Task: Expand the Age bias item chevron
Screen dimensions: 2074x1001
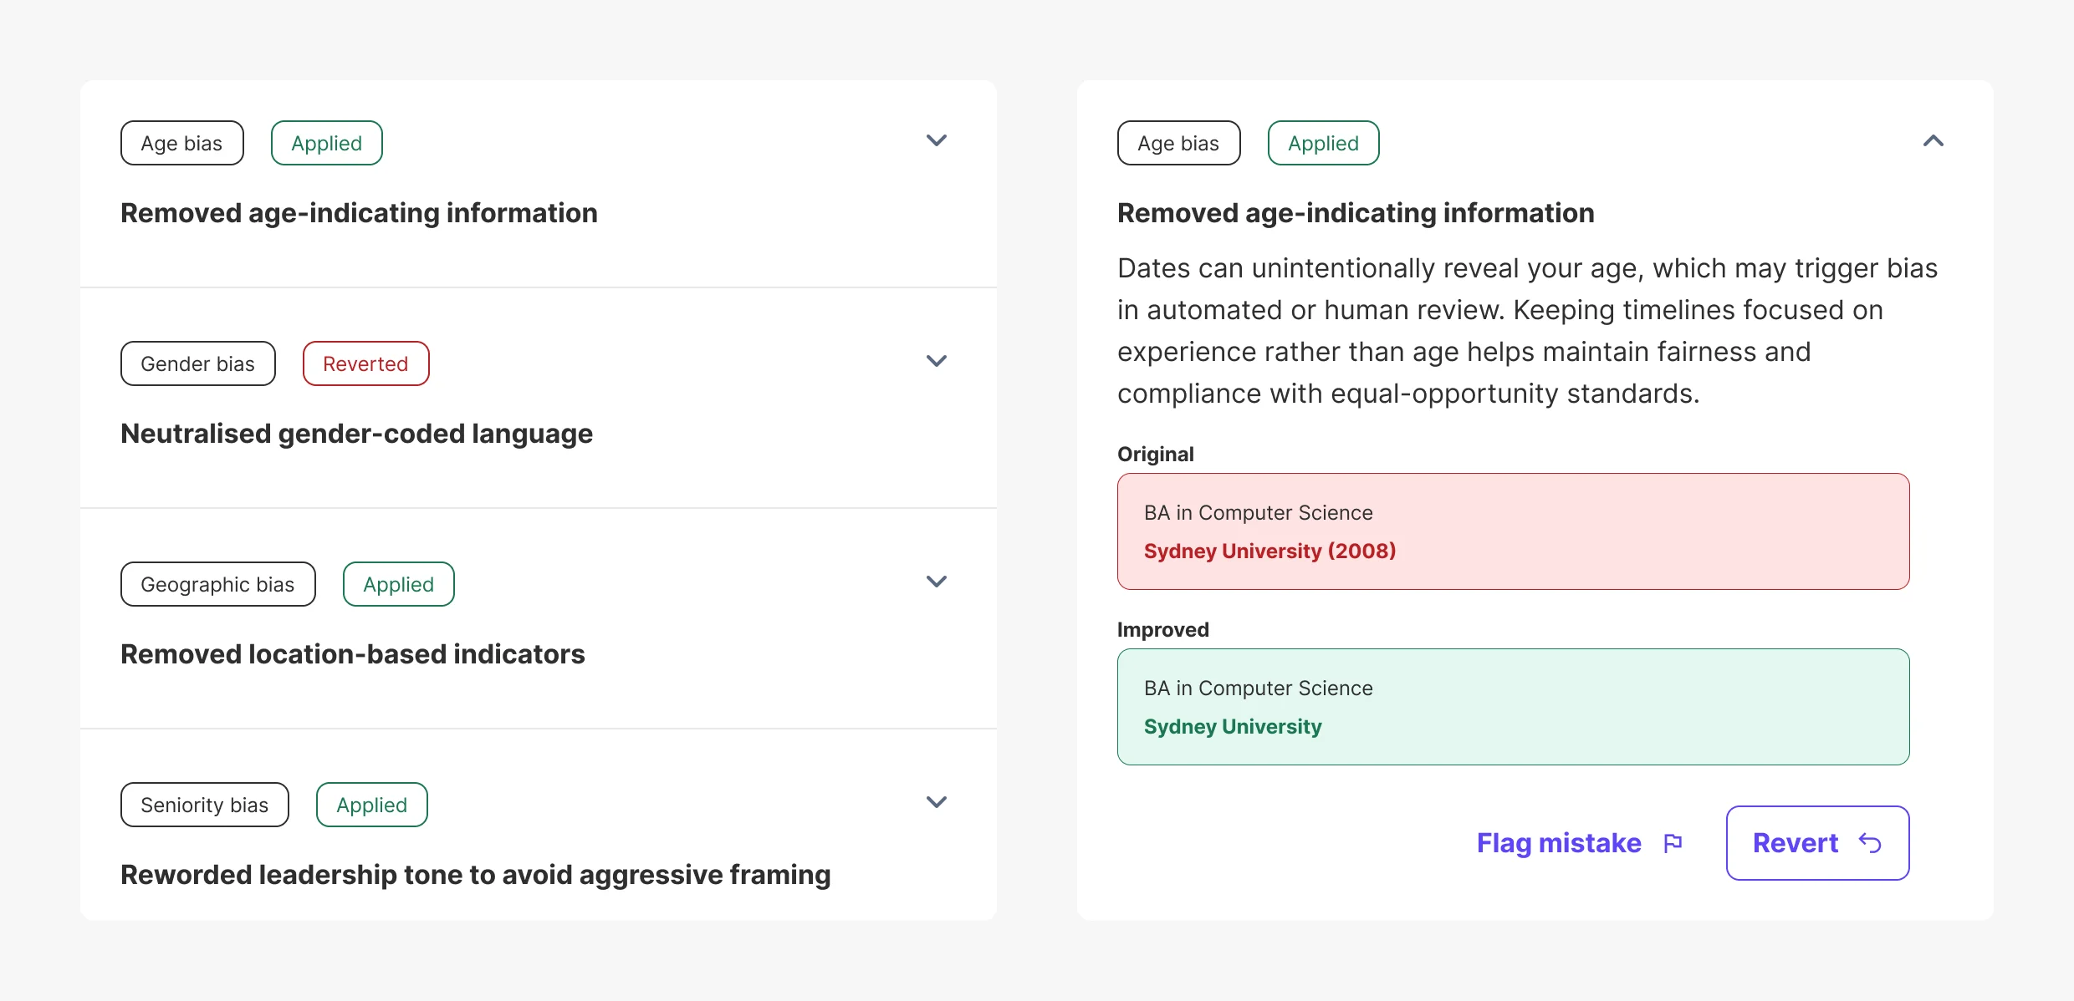Action: pos(936,140)
